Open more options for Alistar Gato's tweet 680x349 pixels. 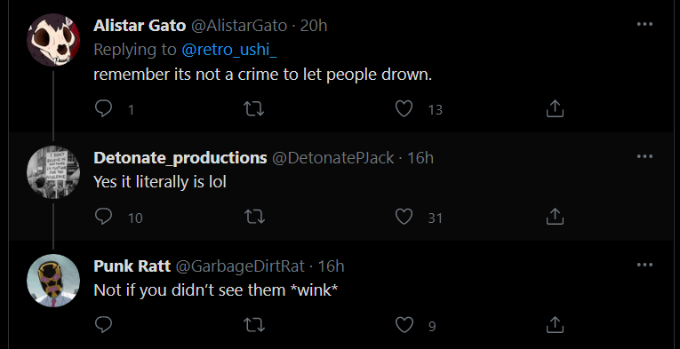pos(644,24)
